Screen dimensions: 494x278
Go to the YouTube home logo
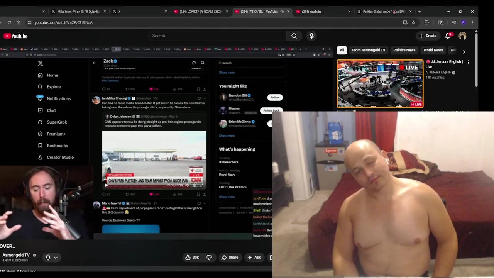click(15, 36)
